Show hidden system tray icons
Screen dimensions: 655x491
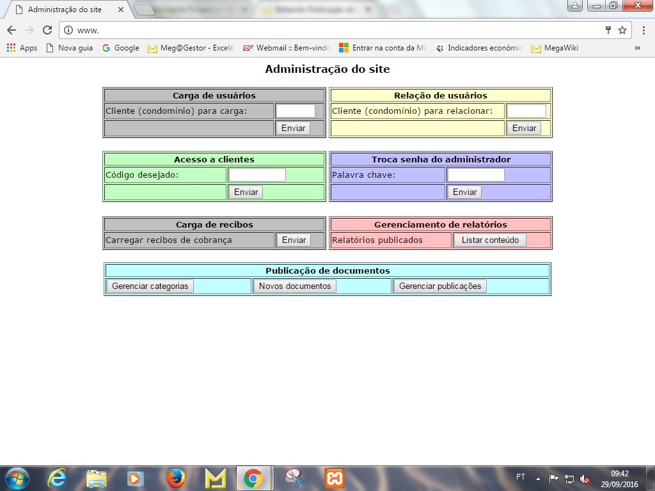(538, 478)
